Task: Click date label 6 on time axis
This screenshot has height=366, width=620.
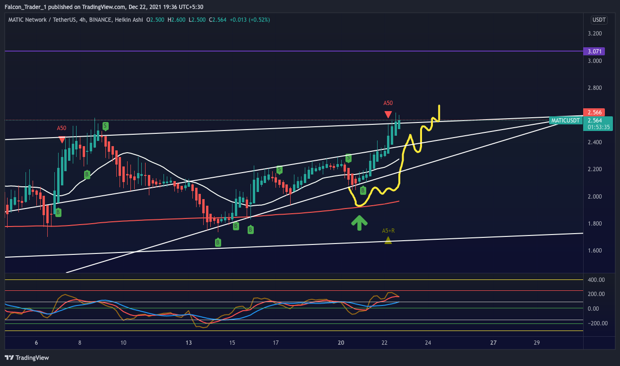Action: [36, 343]
